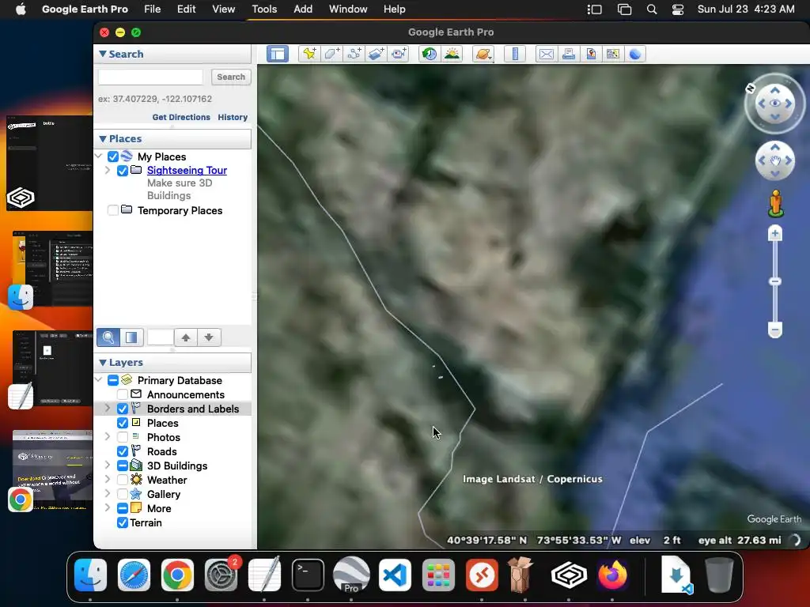Screen dimensions: 810x607
Task: Open Google Earth Pro in the Dock
Action: click(x=351, y=575)
